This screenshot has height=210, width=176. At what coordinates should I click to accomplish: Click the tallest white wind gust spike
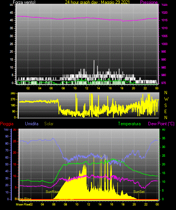click(94, 68)
